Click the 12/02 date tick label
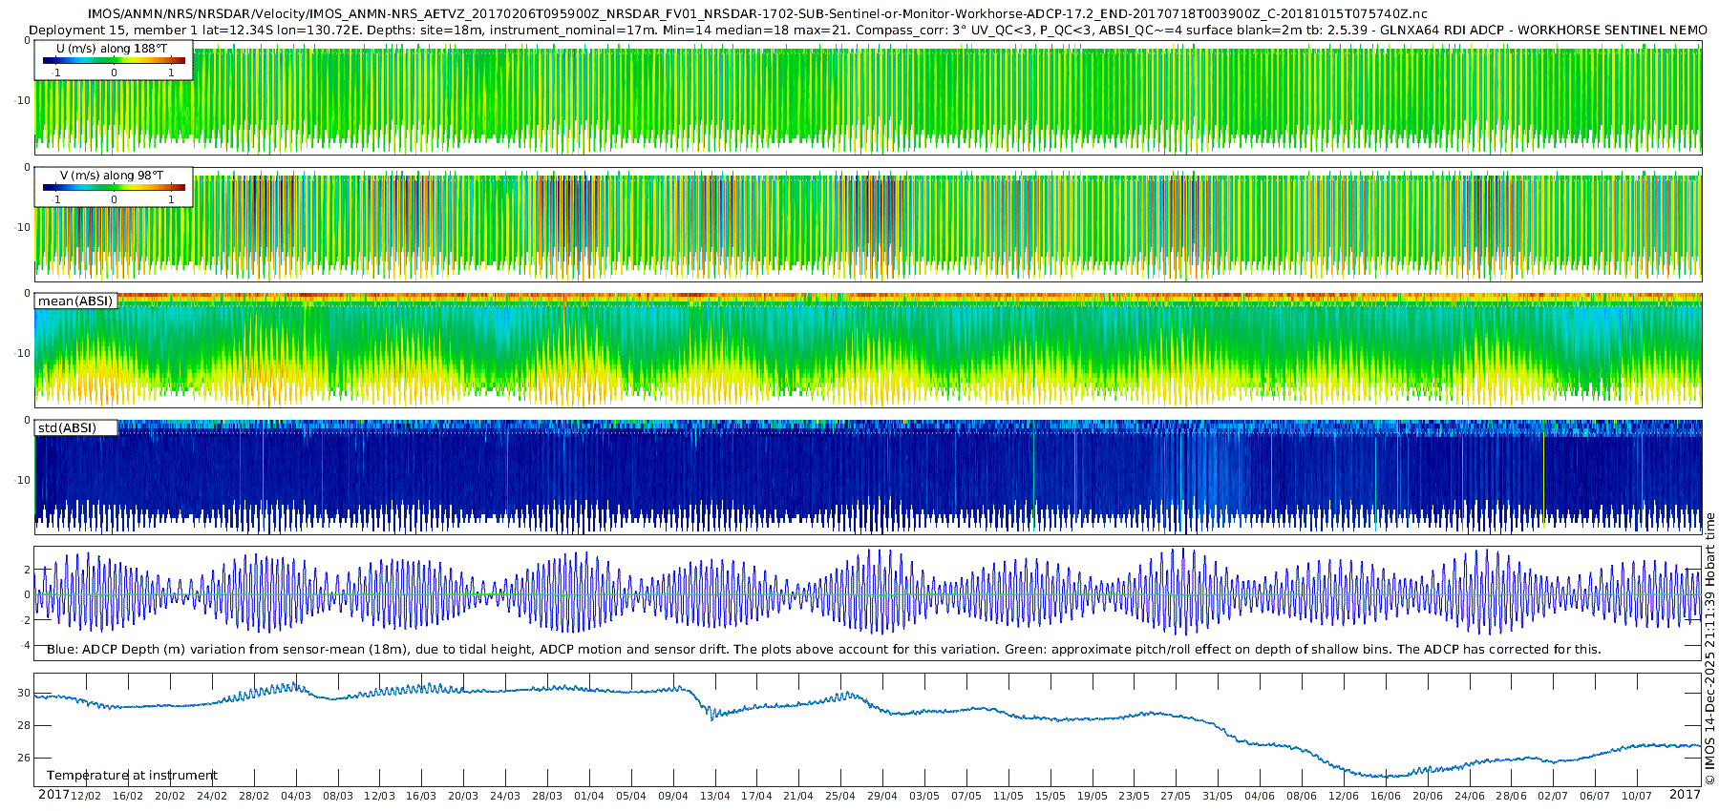This screenshot has width=1719, height=811. 86,796
